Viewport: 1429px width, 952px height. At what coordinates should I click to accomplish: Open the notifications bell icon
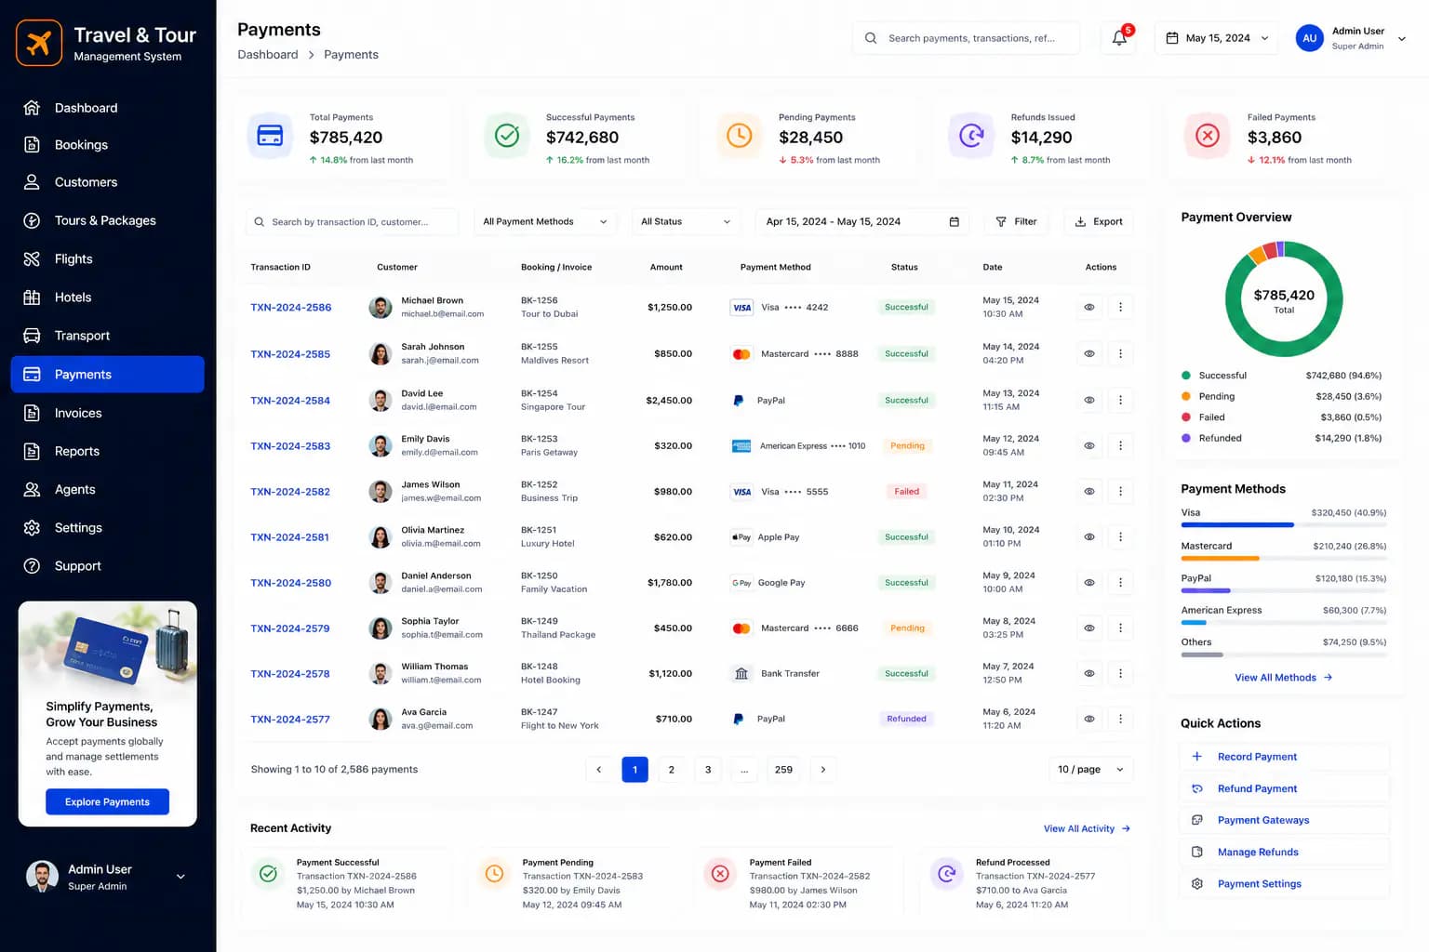point(1119,38)
